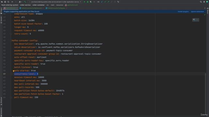This screenshot has height=117, width=209.
Task: Click the Git commit checkmark icon
Action: point(105,2)
